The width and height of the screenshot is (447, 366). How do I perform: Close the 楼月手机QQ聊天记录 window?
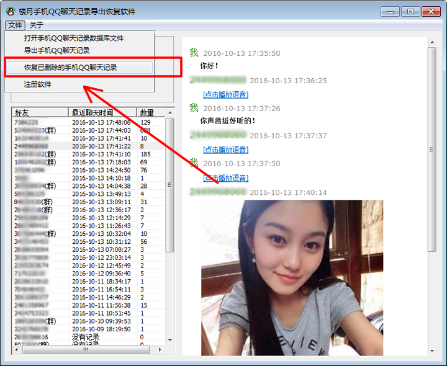(431, 12)
